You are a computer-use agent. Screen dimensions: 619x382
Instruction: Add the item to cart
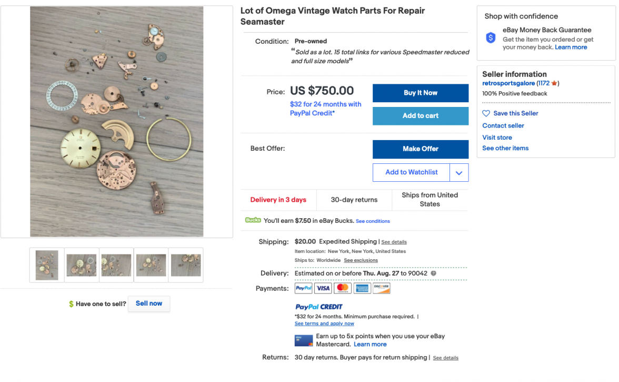coord(420,116)
